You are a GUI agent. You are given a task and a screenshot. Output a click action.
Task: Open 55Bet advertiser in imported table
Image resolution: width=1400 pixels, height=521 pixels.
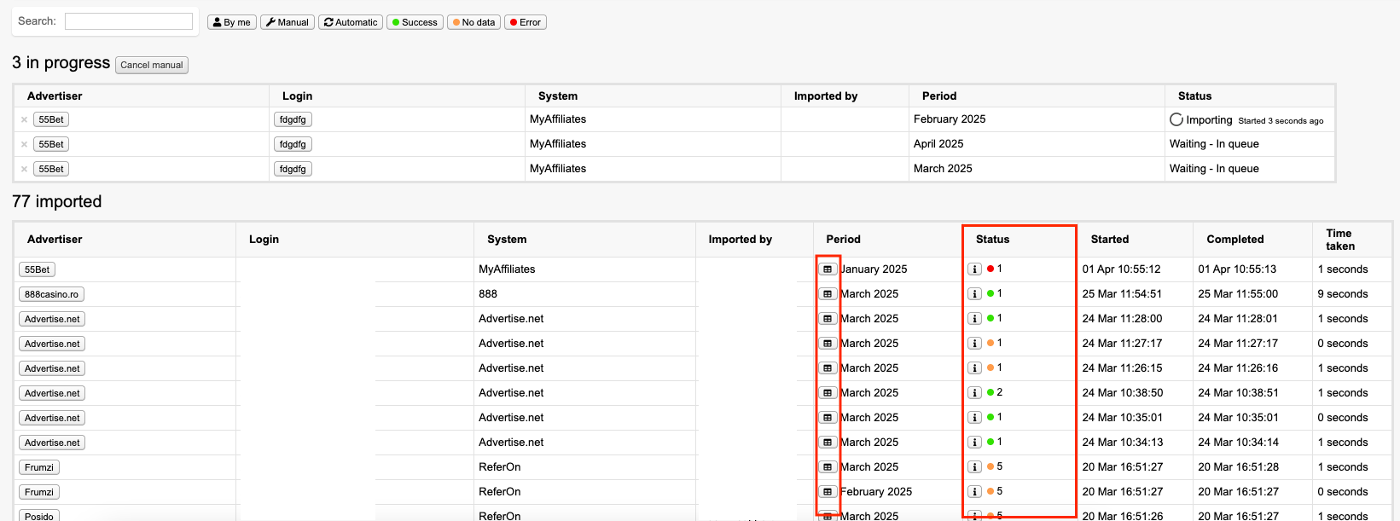(37, 269)
